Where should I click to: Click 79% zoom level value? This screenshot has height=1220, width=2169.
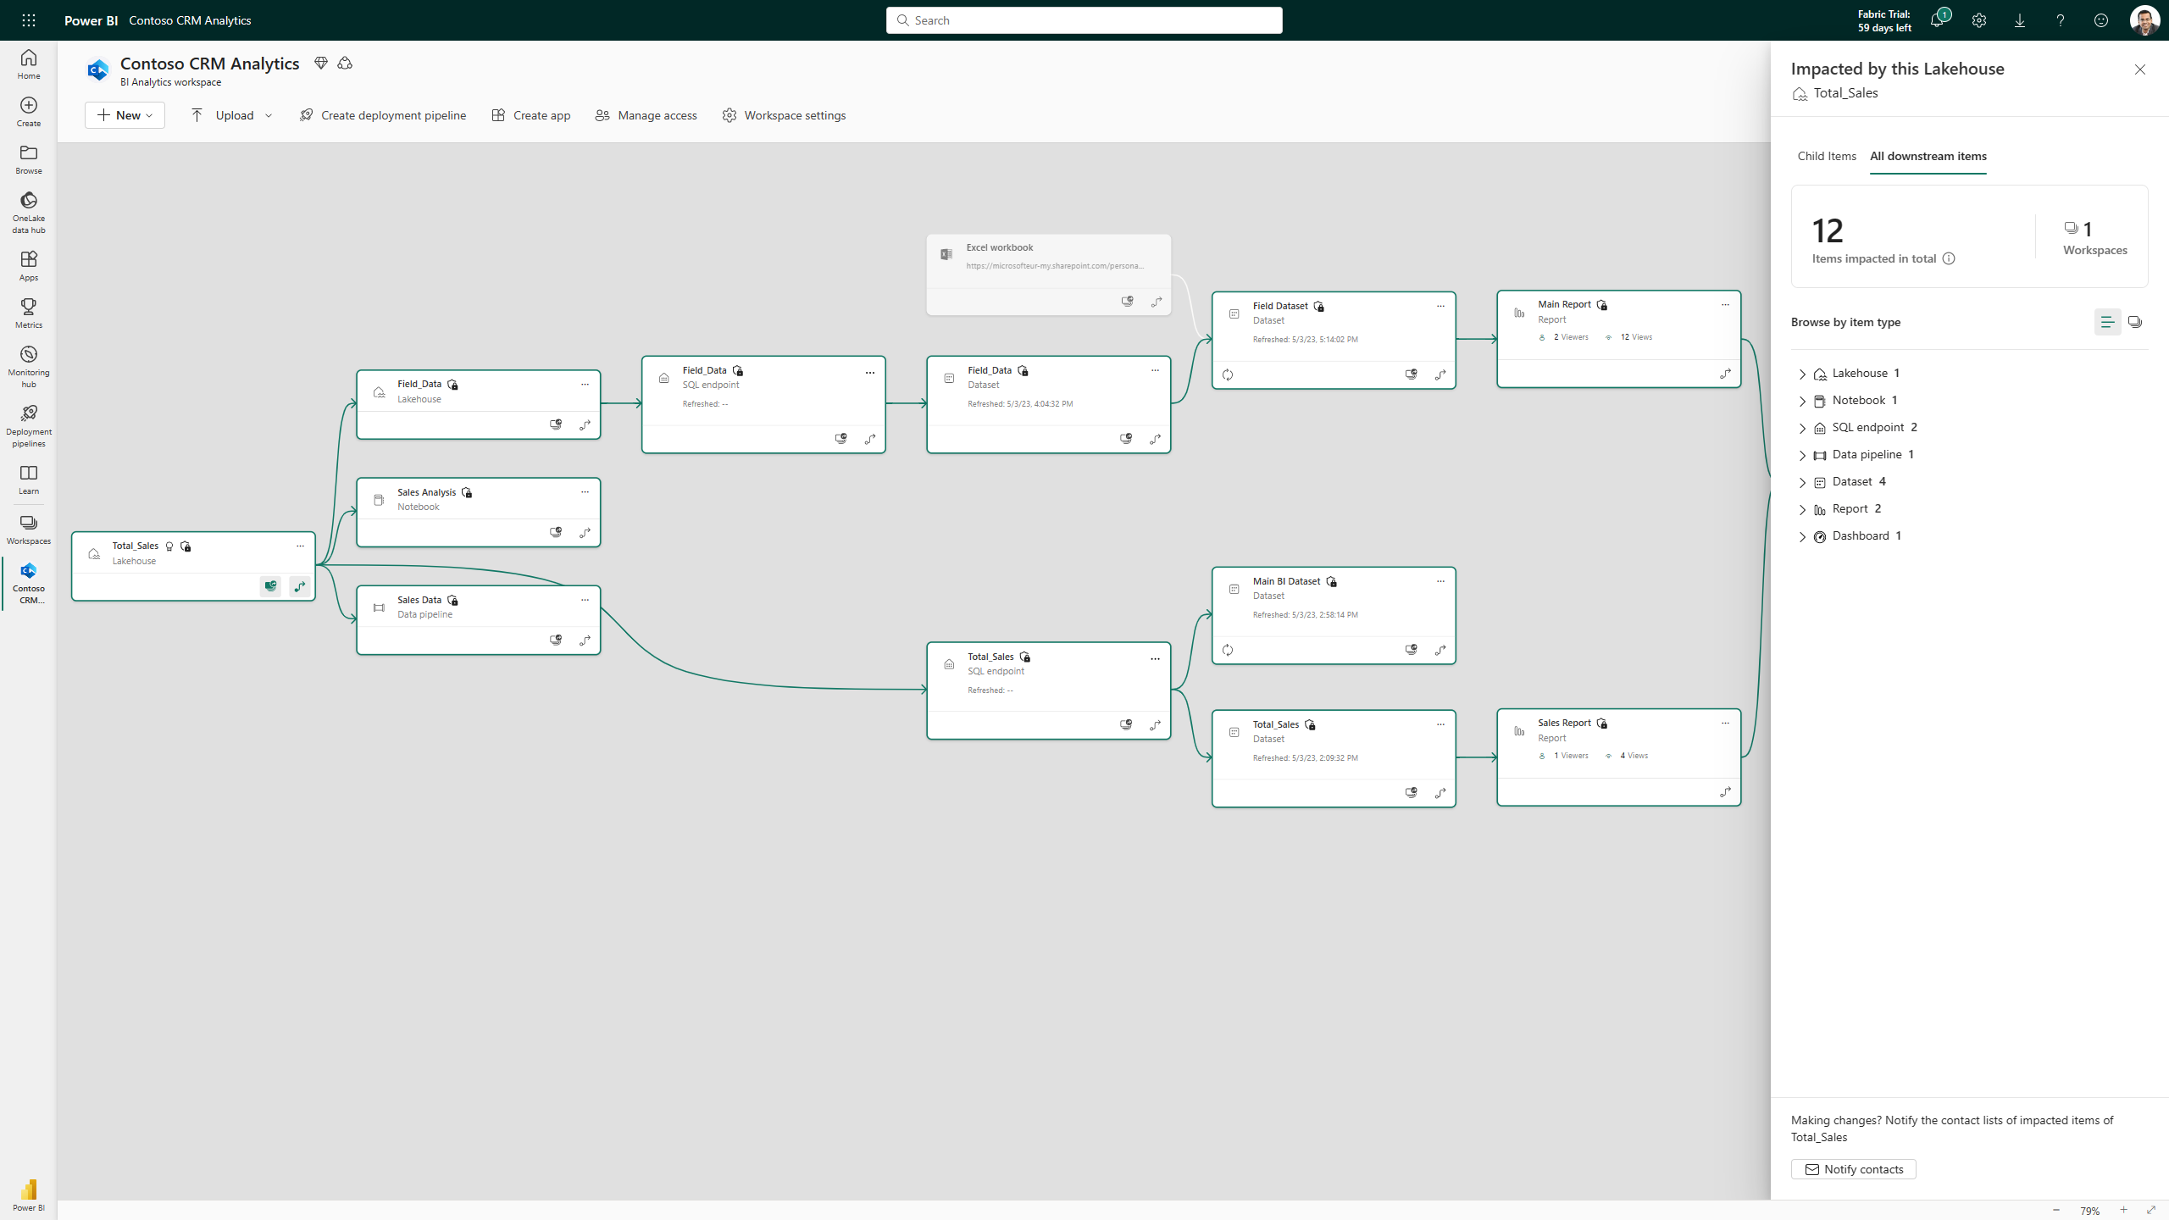pyautogui.click(x=2090, y=1211)
